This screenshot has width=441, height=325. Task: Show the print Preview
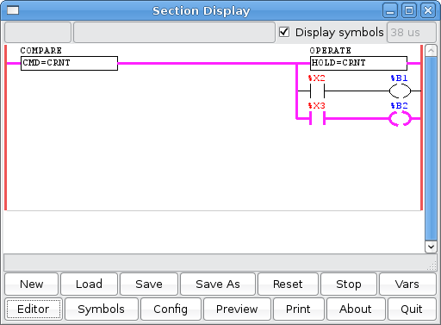click(237, 309)
